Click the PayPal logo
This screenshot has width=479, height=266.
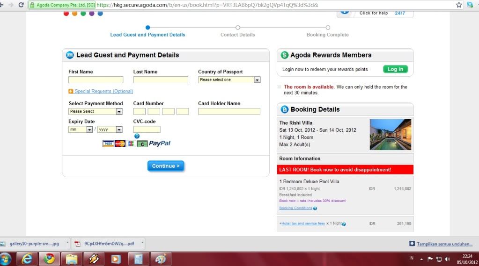coord(159,144)
